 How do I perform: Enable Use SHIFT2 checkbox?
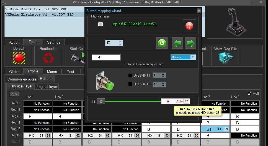(x=130, y=84)
